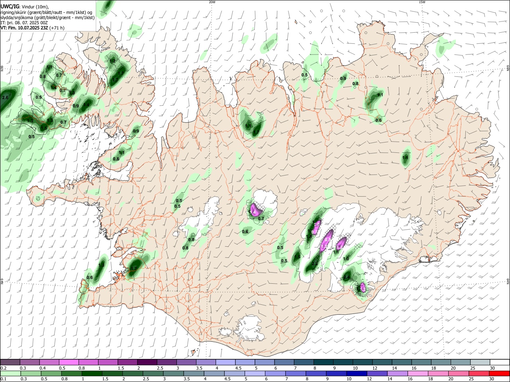The width and height of the screenshot is (510, 382).
Task: Click the '2.2' precipitation value near the glacier
Action: (x=314, y=263)
